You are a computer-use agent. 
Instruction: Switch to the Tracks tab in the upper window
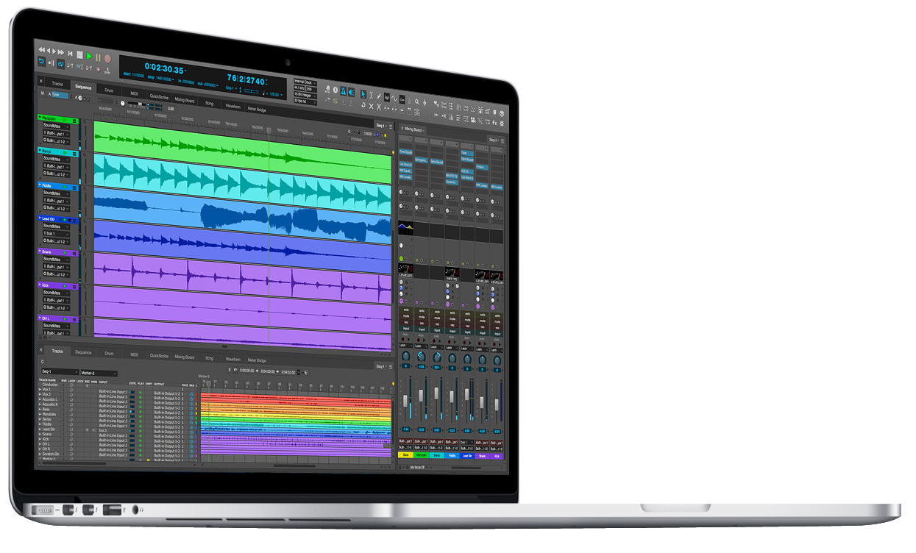(x=57, y=83)
